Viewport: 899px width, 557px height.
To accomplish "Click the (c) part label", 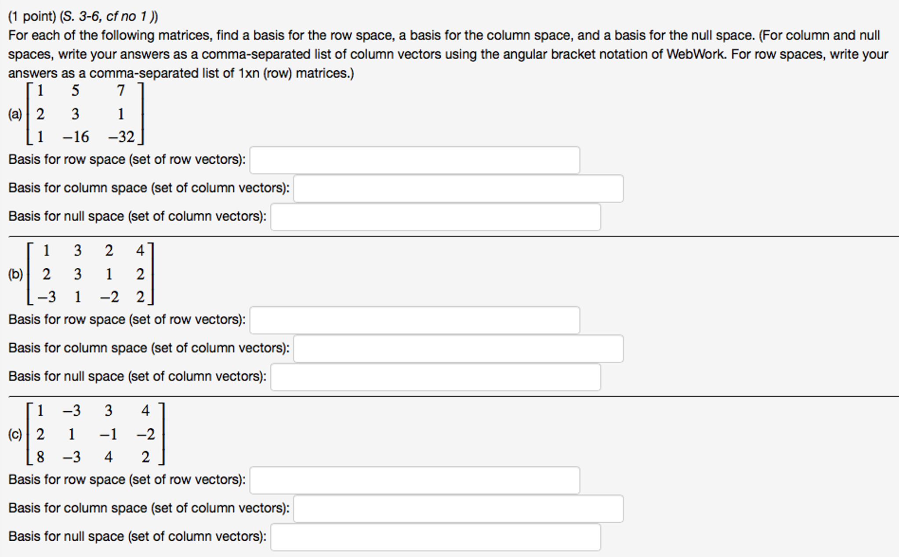I will 15,435.
